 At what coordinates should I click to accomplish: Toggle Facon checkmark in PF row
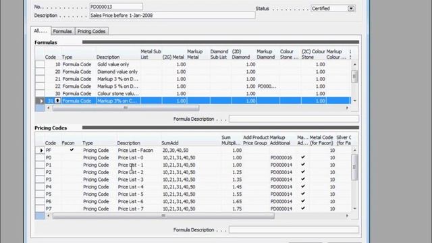coord(72,150)
